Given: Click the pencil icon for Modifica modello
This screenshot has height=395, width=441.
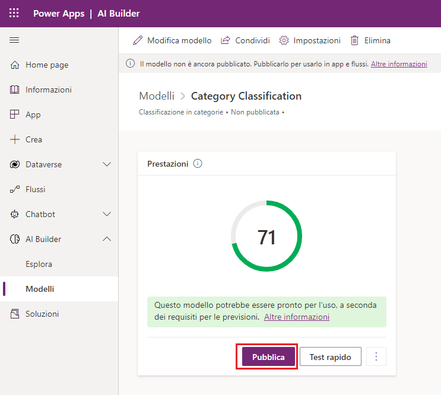Looking at the screenshot, I should 138,40.
